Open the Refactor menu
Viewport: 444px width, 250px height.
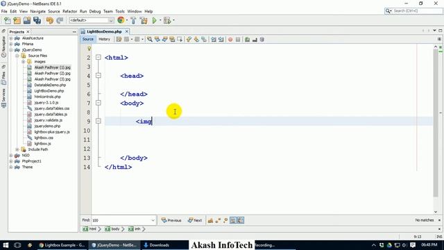point(69,11)
